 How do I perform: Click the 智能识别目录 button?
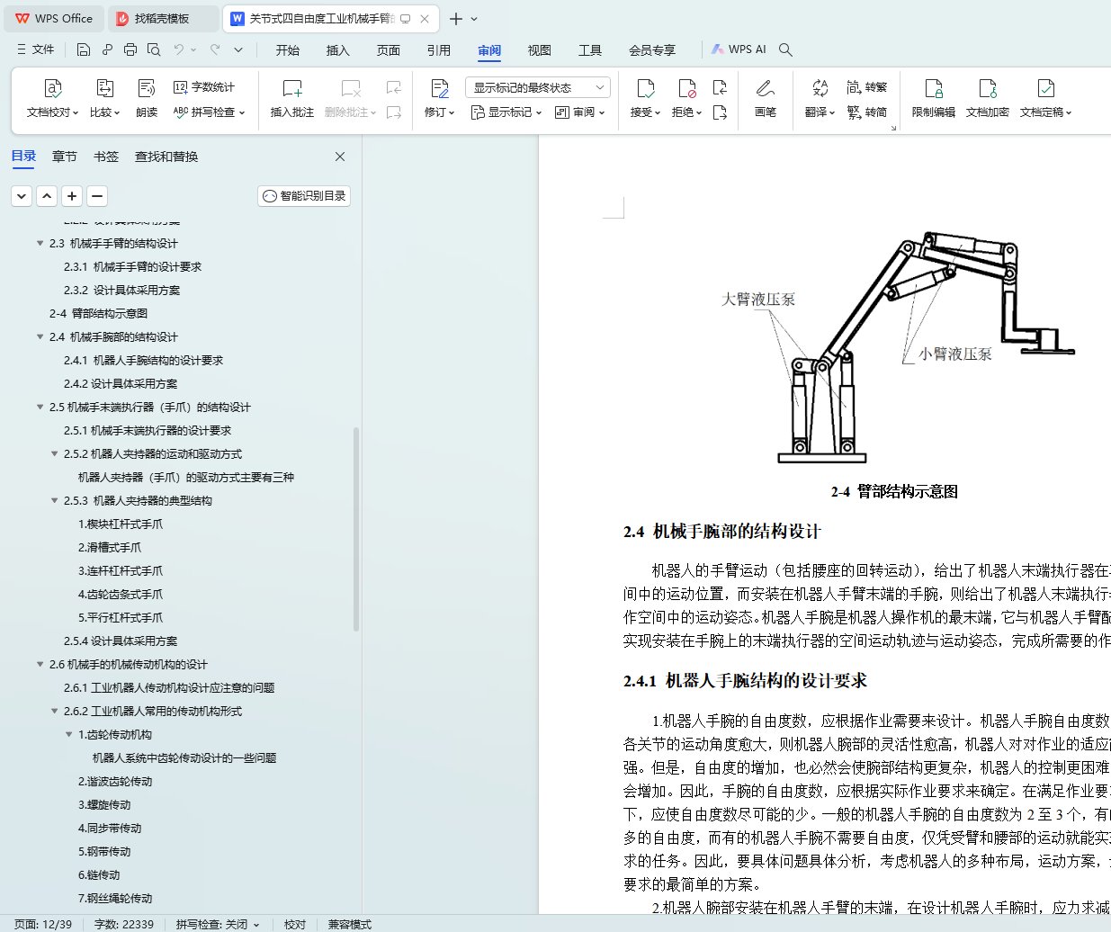click(304, 196)
